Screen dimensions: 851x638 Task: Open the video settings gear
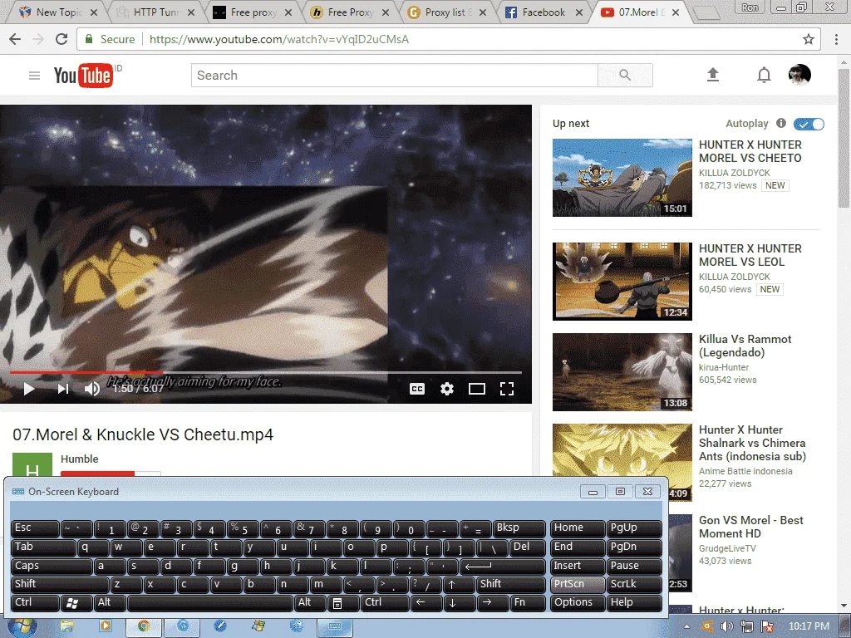[x=446, y=389]
